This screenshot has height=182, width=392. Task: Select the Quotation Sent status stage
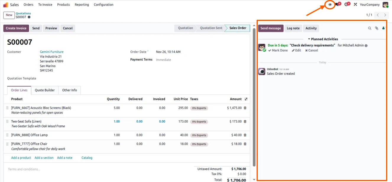coord(211,28)
